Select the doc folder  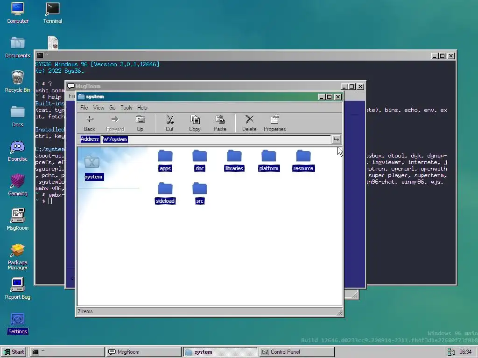pos(200,161)
